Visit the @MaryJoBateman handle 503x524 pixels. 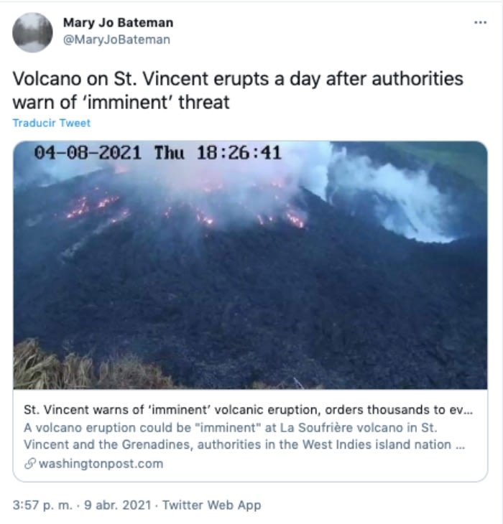pyautogui.click(x=116, y=39)
